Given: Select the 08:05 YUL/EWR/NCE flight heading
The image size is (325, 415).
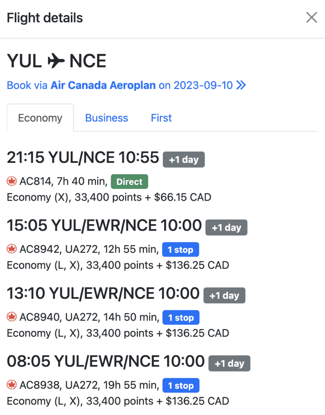Looking at the screenshot, I should point(106,361).
